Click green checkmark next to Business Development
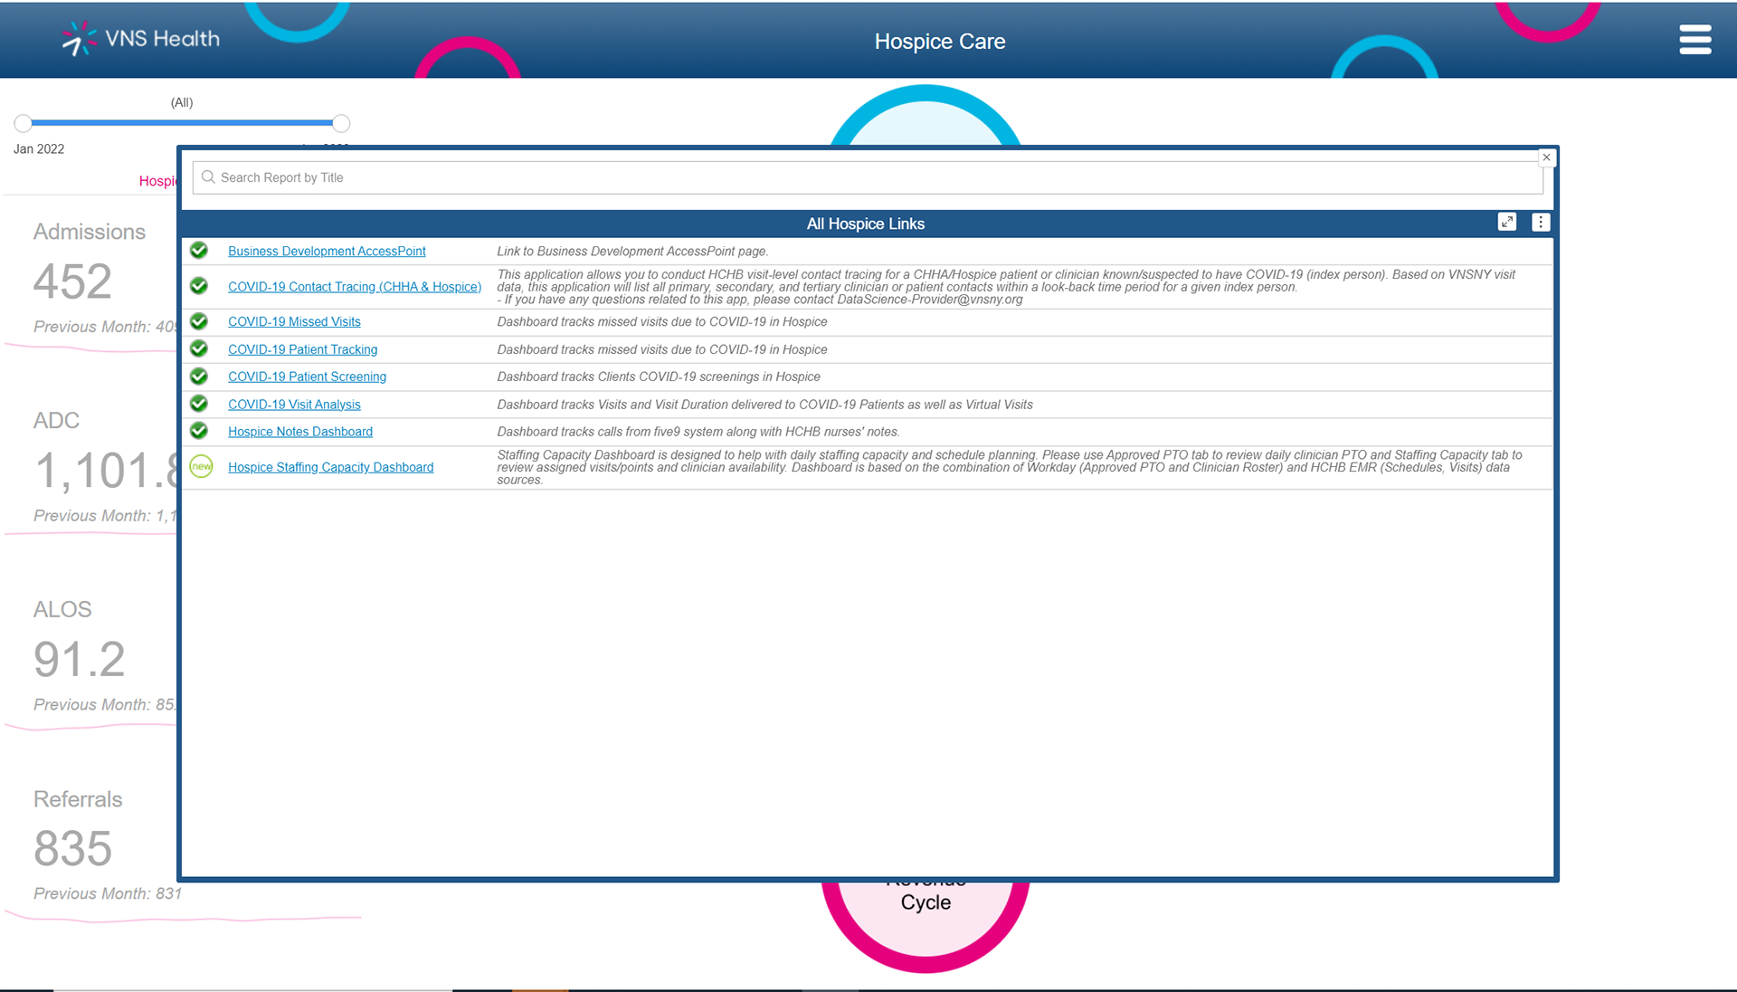 coord(199,251)
